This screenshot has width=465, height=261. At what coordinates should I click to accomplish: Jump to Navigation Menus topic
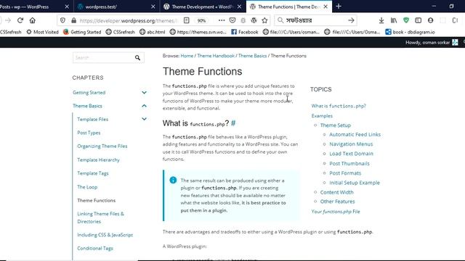351,144
